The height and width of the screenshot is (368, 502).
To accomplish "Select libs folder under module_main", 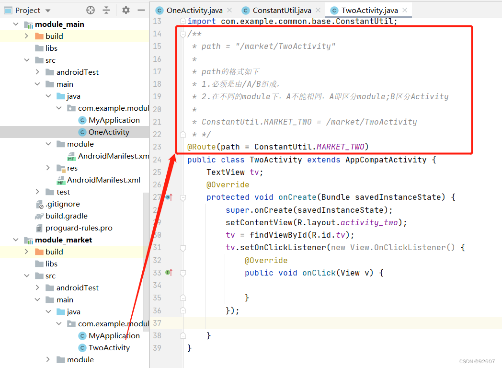I will 51,48.
